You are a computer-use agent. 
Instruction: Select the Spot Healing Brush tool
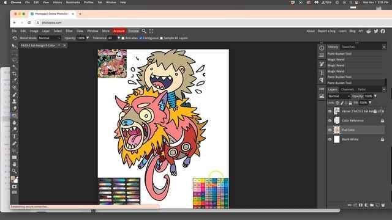coord(14,87)
